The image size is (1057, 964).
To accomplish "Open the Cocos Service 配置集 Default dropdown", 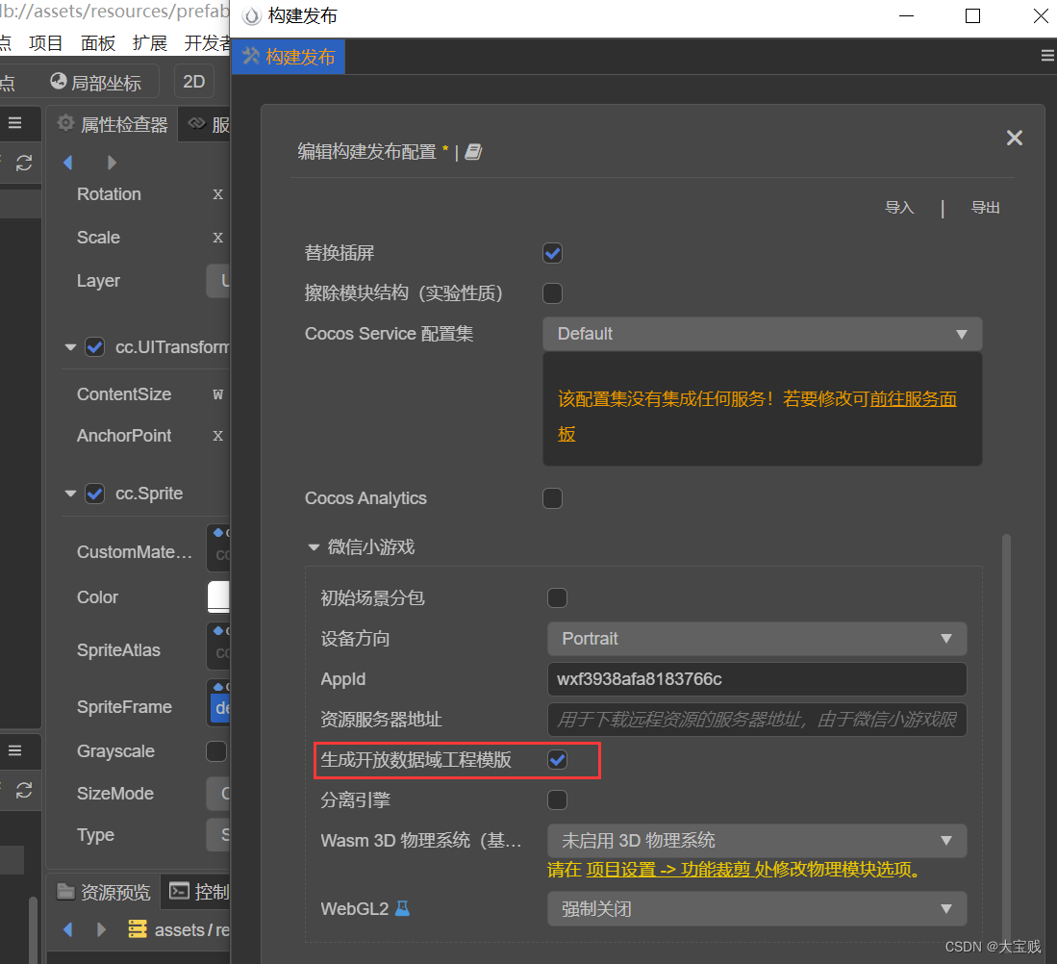I will [762, 334].
